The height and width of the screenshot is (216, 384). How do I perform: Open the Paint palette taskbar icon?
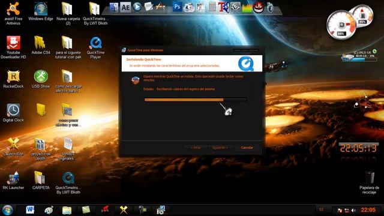point(49,210)
